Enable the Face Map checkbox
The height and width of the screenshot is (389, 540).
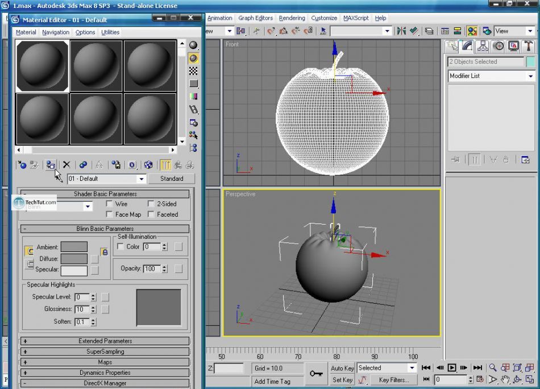pyautogui.click(x=109, y=214)
